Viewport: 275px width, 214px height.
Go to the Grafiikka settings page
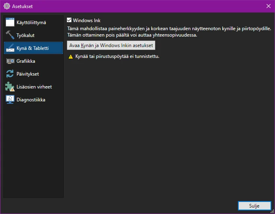[x=26, y=61]
